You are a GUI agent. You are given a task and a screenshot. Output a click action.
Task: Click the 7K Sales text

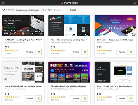point(8,54)
